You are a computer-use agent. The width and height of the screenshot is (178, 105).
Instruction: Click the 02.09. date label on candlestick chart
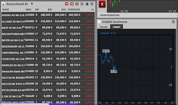click(124, 11)
